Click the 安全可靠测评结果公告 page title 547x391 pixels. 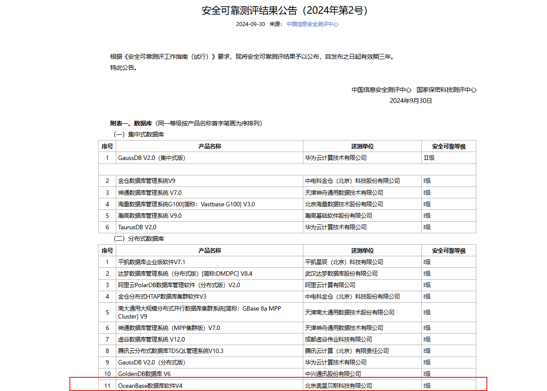tap(284, 10)
